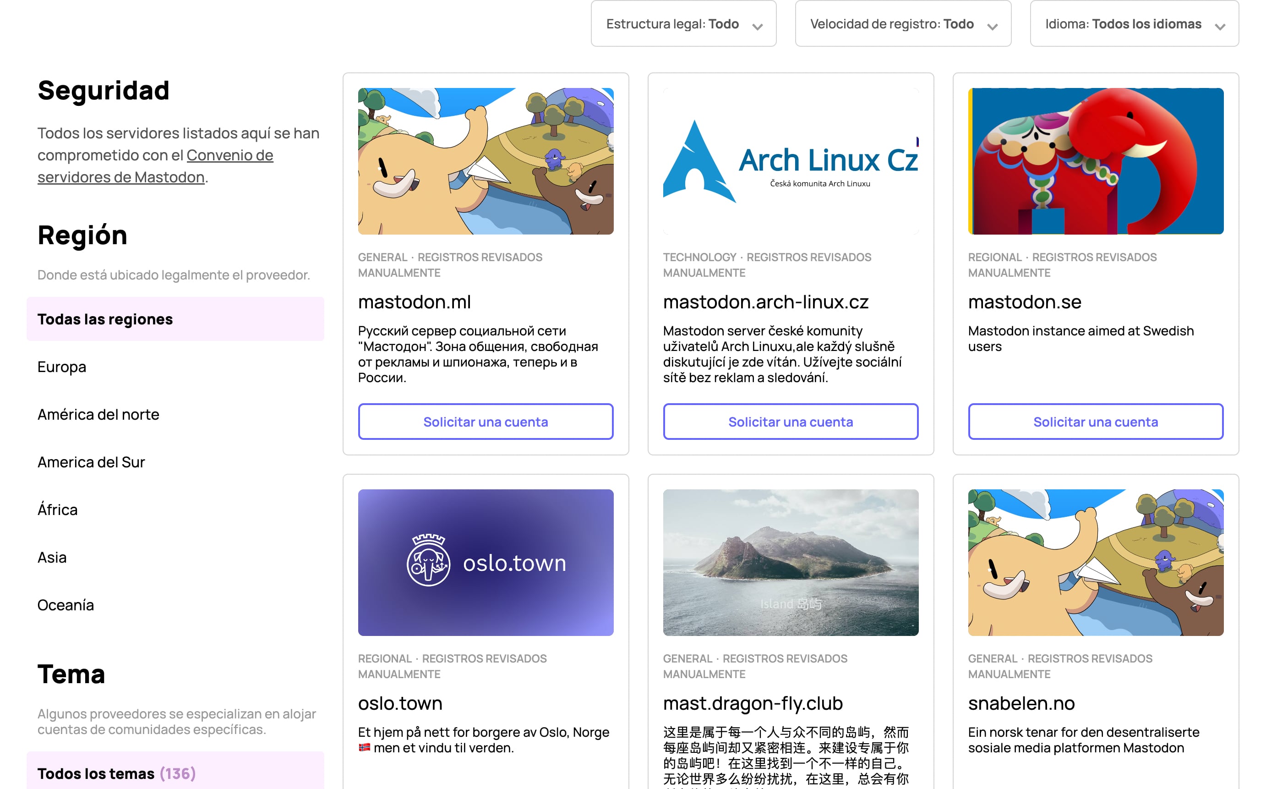This screenshot has height=789, width=1277.
Task: Select Todos los temas (136) filter
Action: click(x=116, y=773)
